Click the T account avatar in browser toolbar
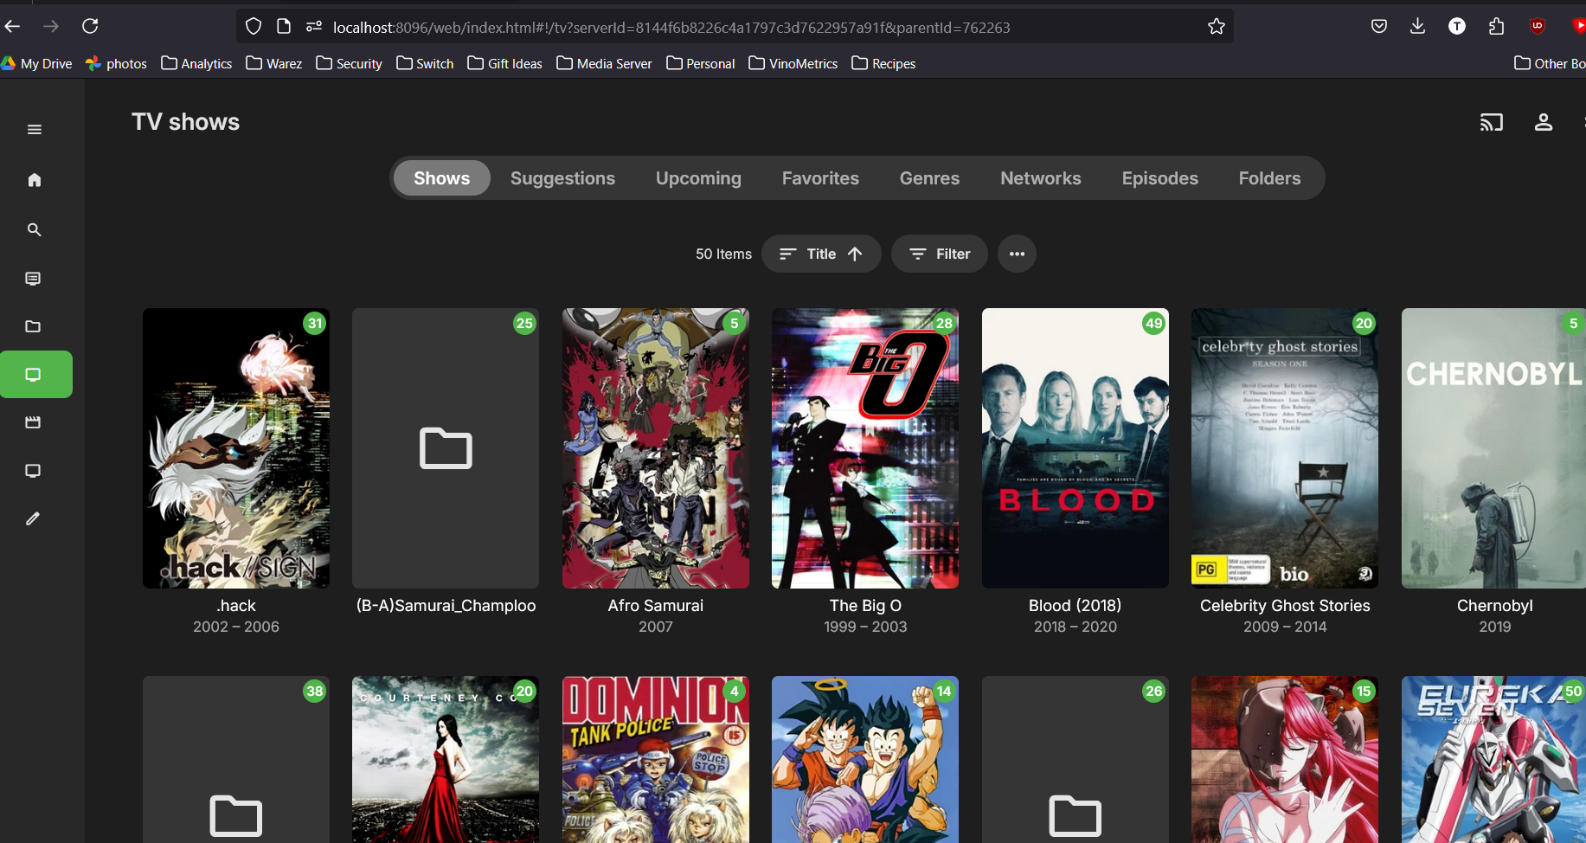1586x843 pixels. click(1457, 27)
